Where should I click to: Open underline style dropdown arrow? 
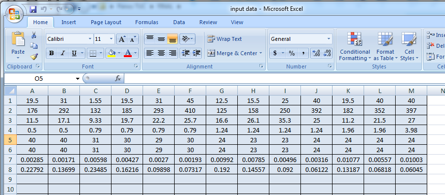(x=82, y=53)
